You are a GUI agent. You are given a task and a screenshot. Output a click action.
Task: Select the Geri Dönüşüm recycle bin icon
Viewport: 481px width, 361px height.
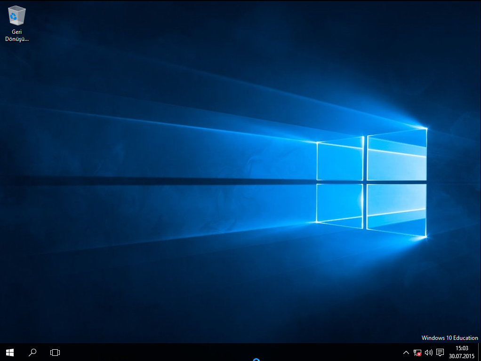(16, 24)
